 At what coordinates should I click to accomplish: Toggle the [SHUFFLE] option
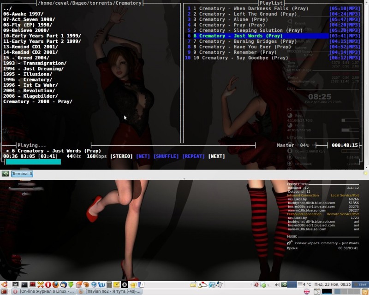(166, 156)
